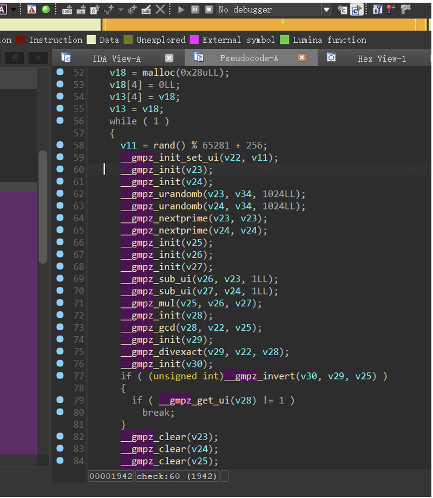Viewport: 433px width, 498px height.
Task: Click the Hex View-1 tab icon
Action: [331, 57]
